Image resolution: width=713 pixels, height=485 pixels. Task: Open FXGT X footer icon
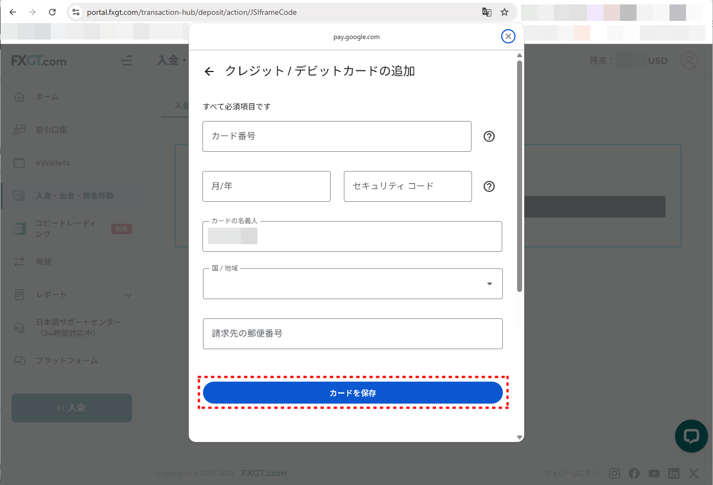point(694,473)
